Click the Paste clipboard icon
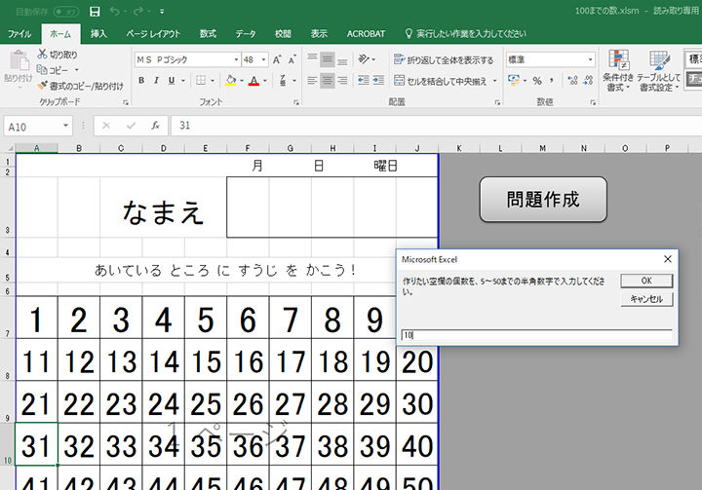 [x=19, y=61]
